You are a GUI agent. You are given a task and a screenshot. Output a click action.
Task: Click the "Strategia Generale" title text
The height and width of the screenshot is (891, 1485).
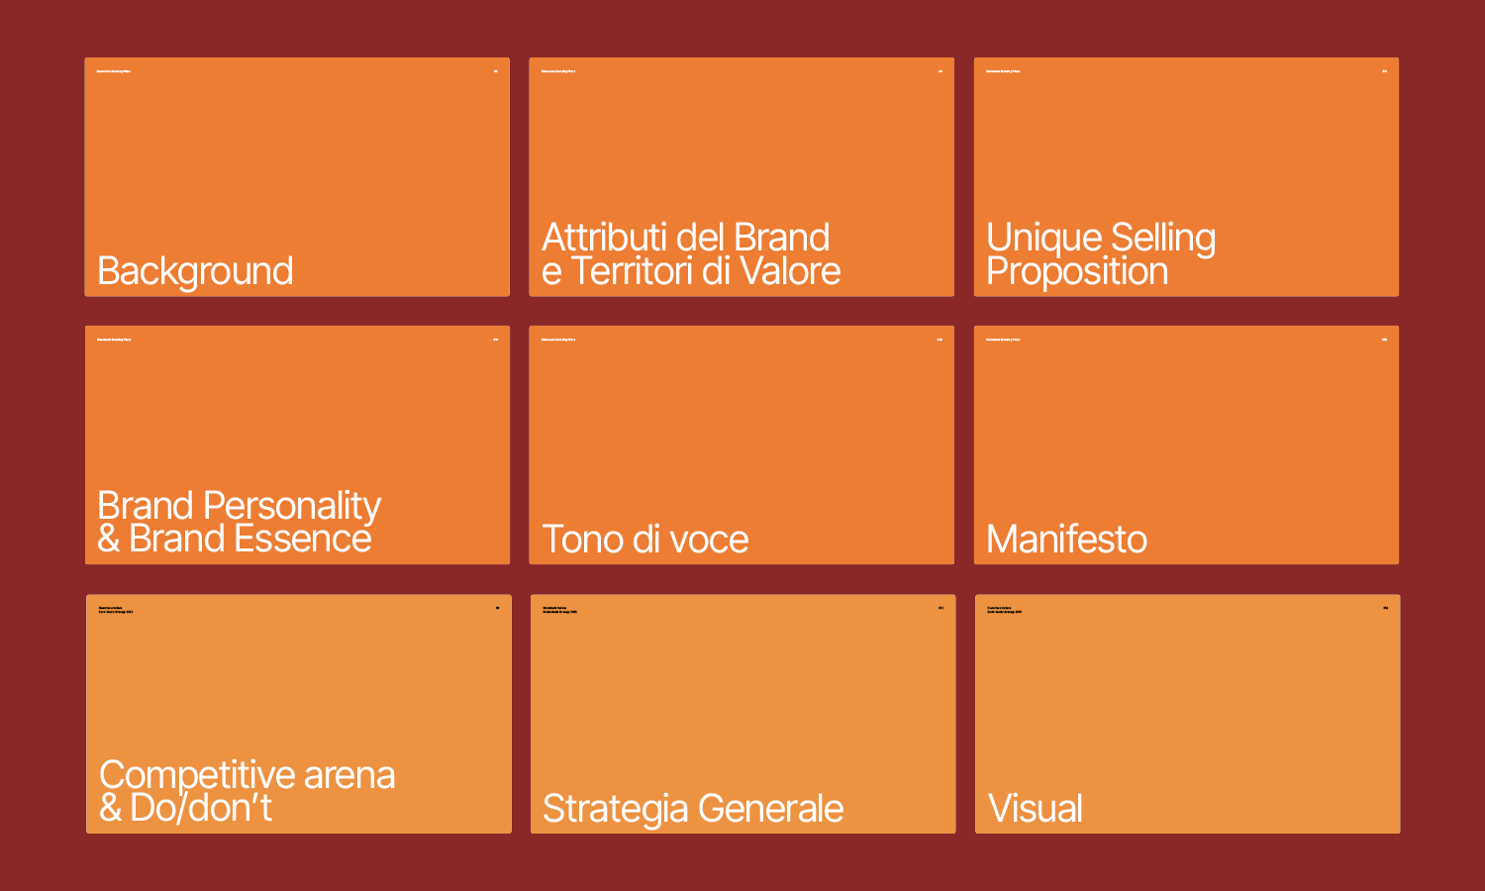point(693,809)
